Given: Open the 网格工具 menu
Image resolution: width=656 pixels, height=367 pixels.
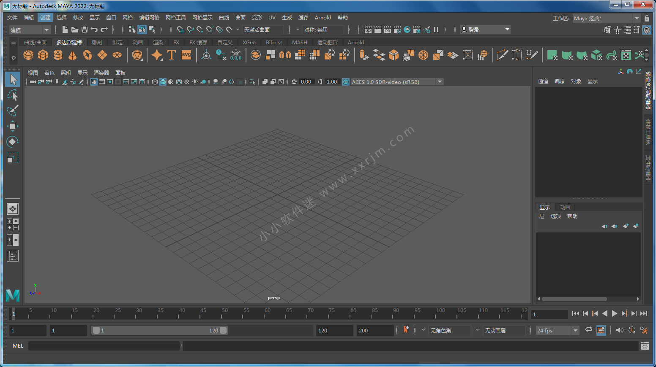Looking at the screenshot, I should coord(176,18).
